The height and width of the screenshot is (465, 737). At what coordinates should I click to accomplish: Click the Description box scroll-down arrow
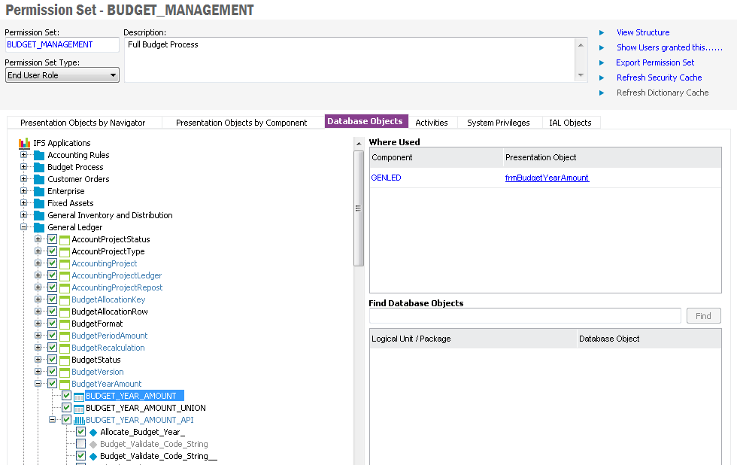[581, 75]
